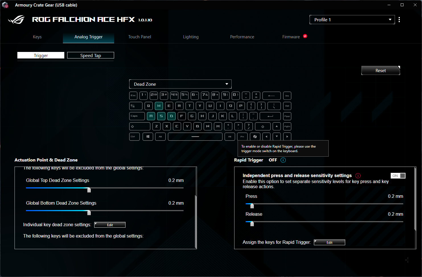Click the left arrow key
The image size is (422, 277).
tap(266, 137)
